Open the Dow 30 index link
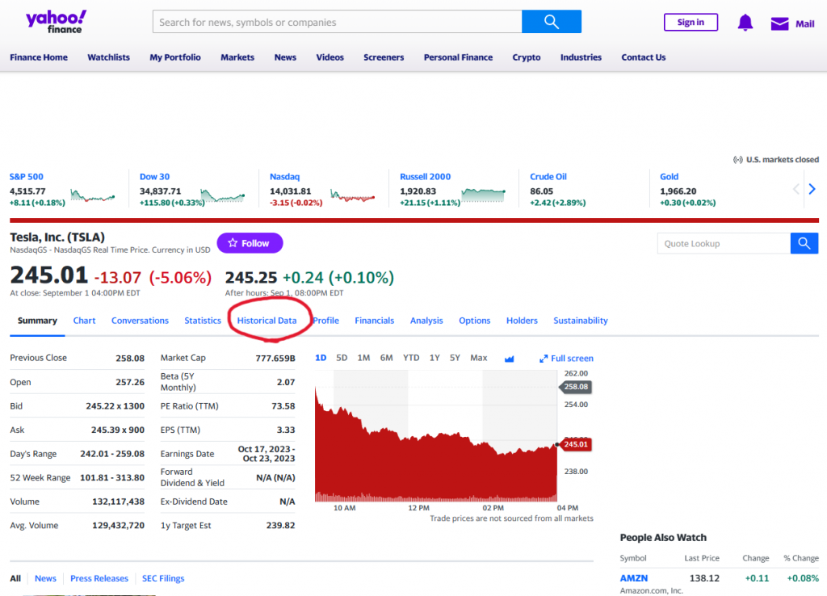 154,177
